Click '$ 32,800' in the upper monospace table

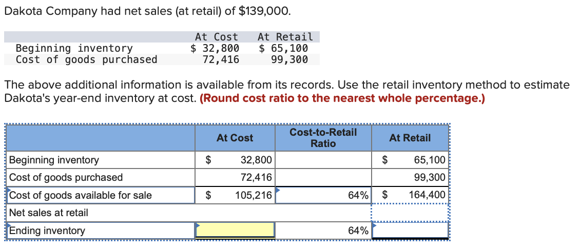(215, 48)
